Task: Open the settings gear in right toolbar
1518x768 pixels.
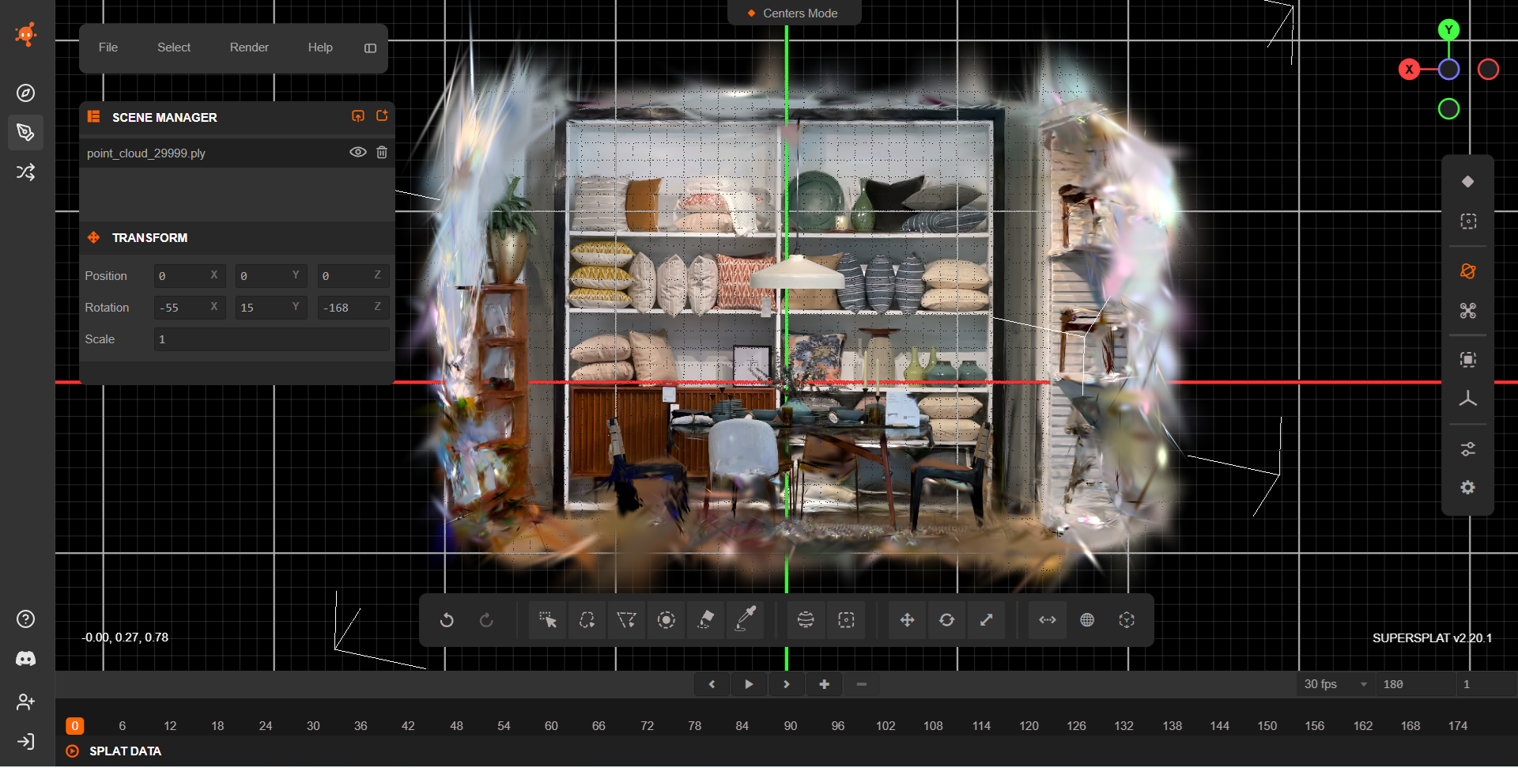Action: pos(1468,487)
